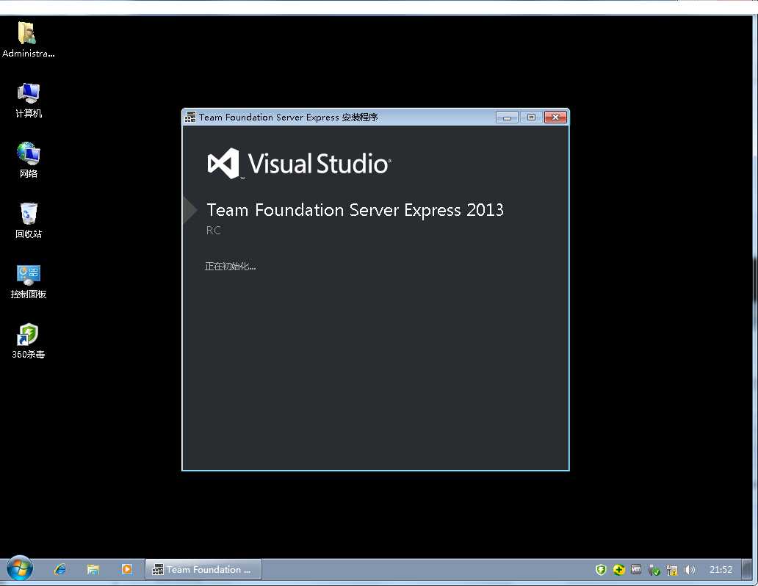Screen dimensions: 758x586
Task: Open the 控制面板 desktop icon
Action: pos(29,281)
